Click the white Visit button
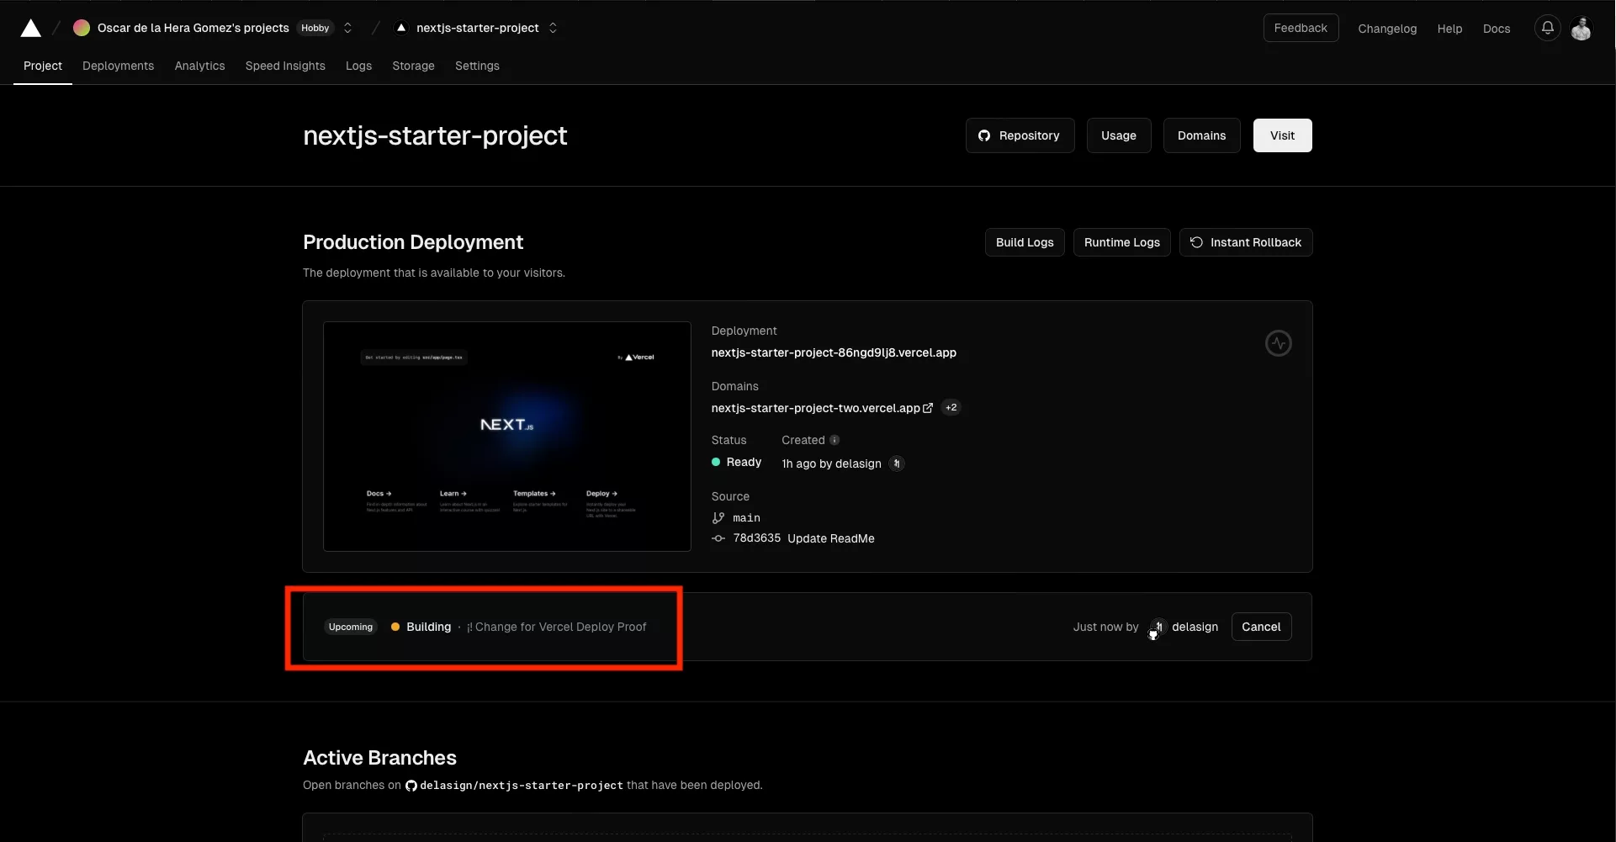This screenshot has width=1616, height=842. click(1282, 135)
